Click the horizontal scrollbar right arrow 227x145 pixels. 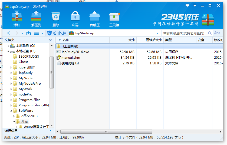[x=221, y=131]
